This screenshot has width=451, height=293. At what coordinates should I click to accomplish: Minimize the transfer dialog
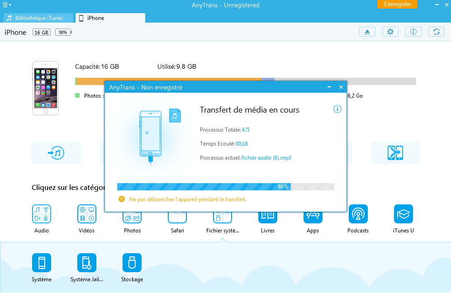click(329, 87)
